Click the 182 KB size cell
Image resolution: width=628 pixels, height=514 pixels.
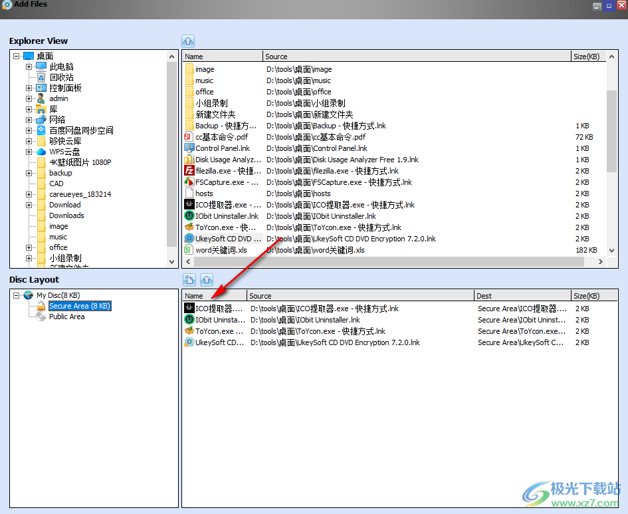tap(586, 250)
